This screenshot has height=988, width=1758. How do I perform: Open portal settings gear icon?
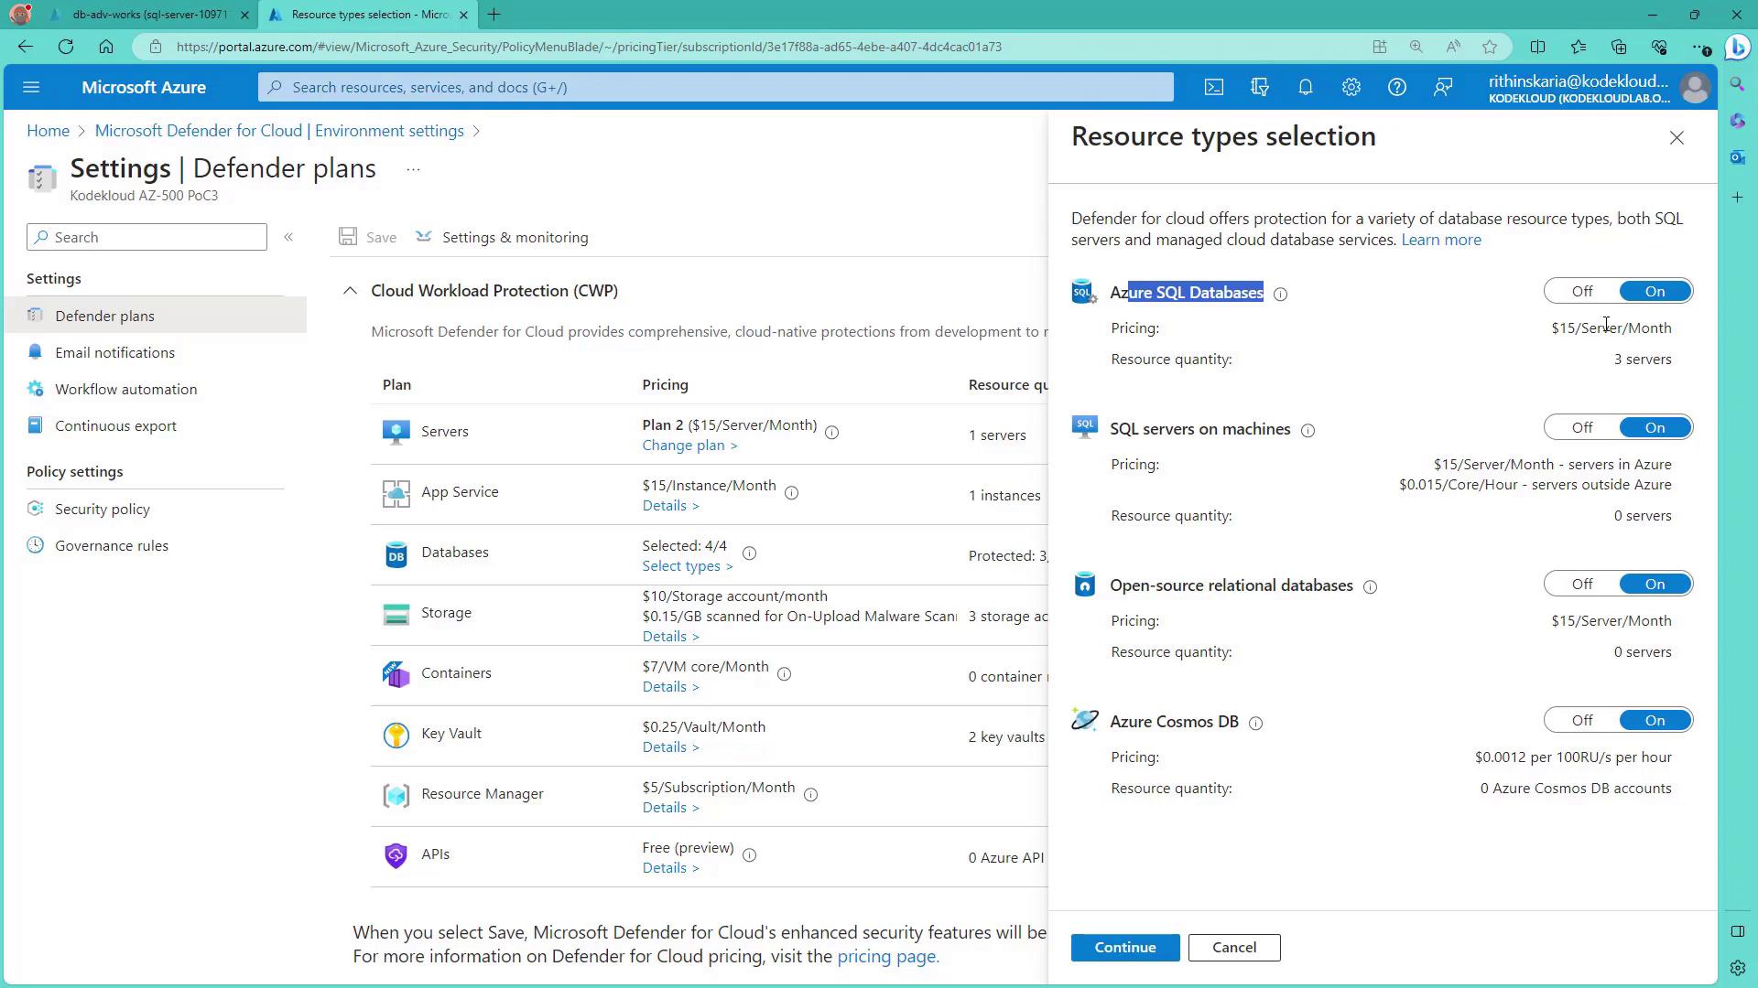click(x=1351, y=88)
